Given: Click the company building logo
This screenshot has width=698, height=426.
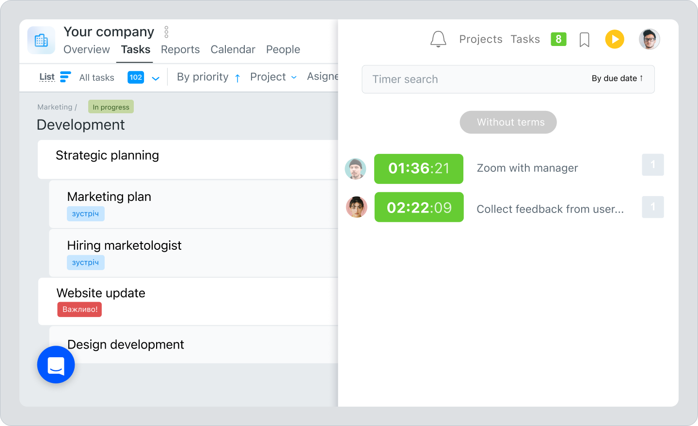Looking at the screenshot, I should click(x=41, y=40).
